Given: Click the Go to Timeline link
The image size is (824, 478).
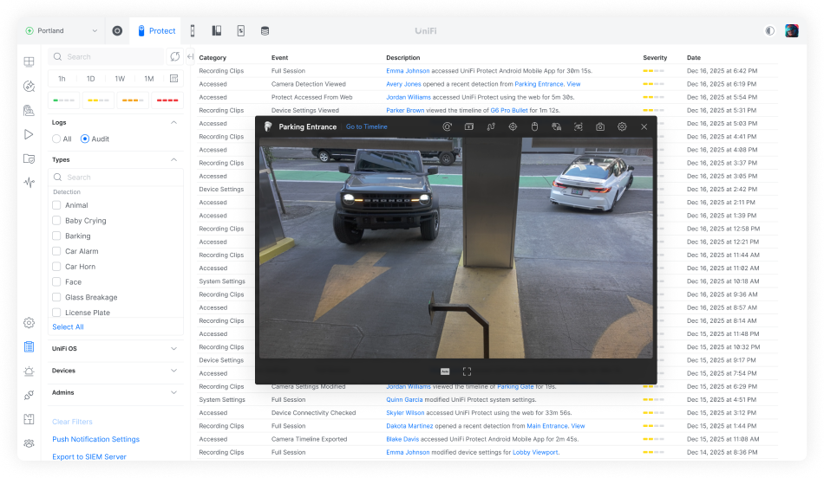Looking at the screenshot, I should (367, 127).
